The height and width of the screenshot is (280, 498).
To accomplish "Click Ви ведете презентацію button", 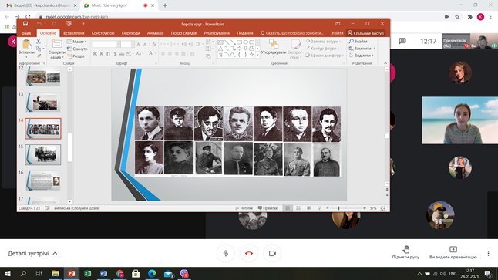I will (453, 252).
